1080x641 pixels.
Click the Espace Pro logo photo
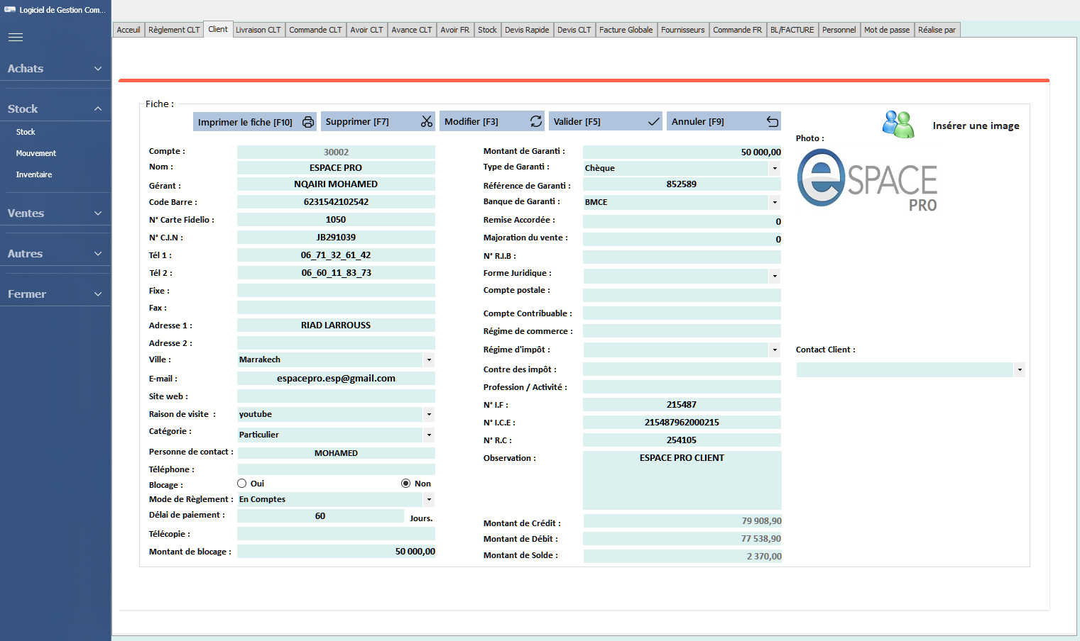pyautogui.click(x=867, y=180)
